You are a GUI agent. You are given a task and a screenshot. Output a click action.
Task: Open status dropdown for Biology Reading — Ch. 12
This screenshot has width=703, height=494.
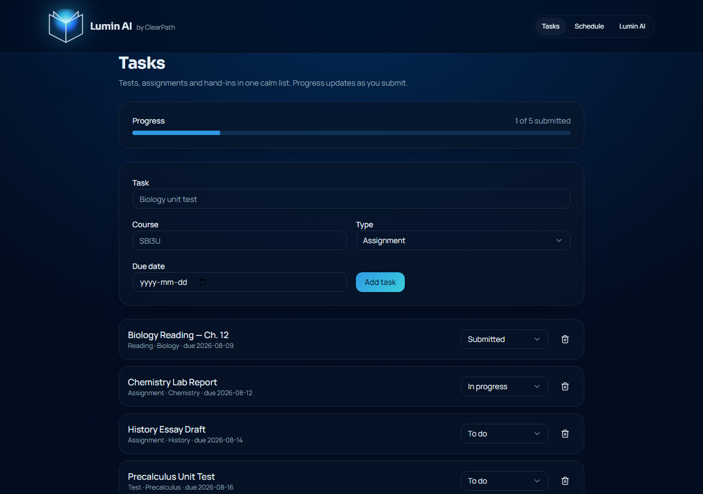[x=504, y=339]
